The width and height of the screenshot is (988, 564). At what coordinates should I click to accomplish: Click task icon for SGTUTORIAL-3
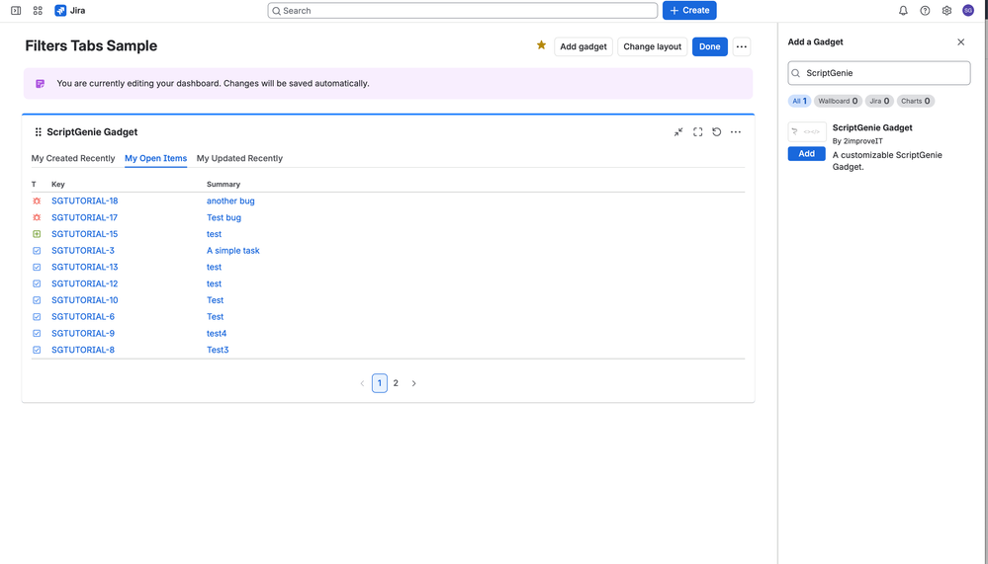coord(37,251)
